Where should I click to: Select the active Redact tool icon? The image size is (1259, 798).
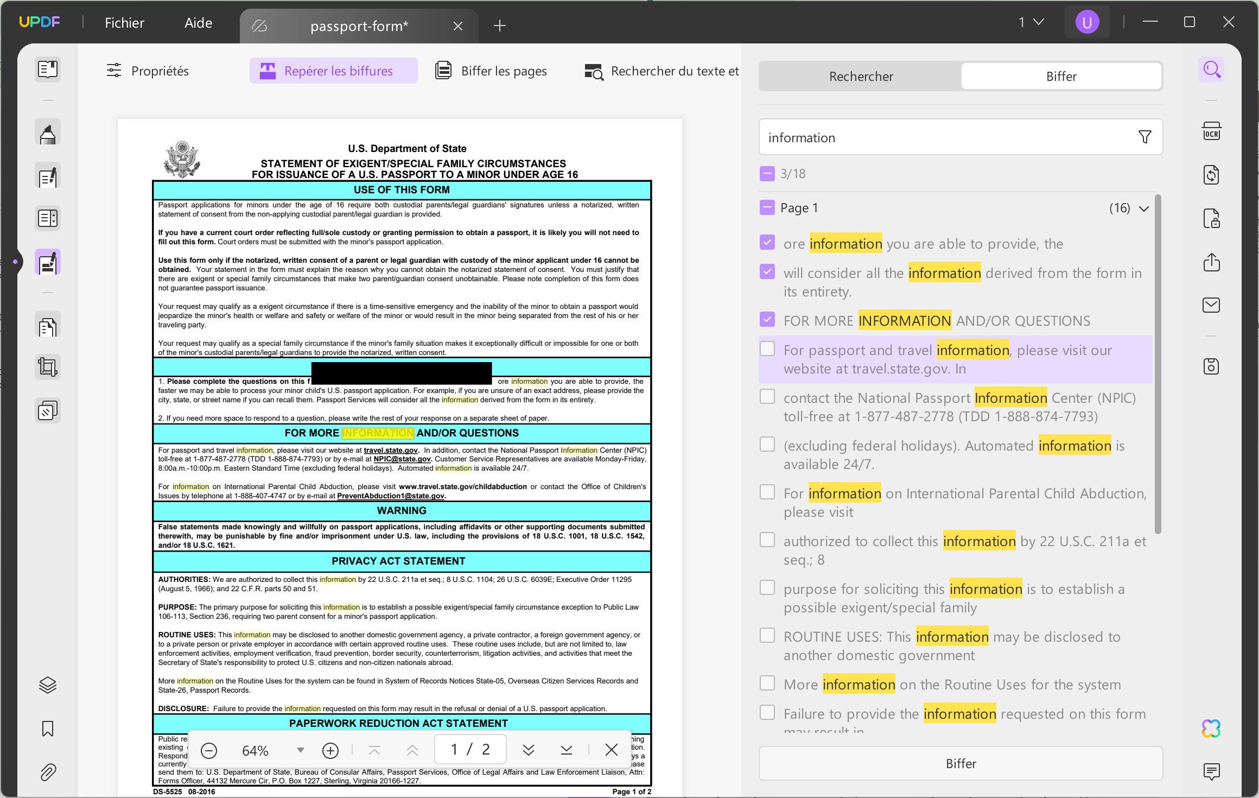[48, 262]
